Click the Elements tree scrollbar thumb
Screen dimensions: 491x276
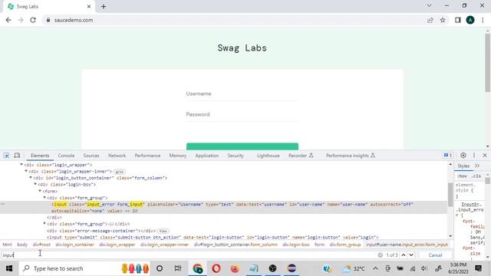pos(450,194)
